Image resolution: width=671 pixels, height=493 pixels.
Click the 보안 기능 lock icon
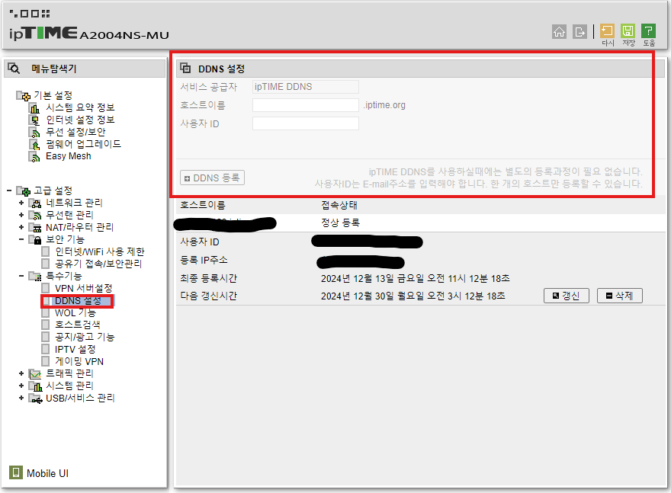[34, 239]
